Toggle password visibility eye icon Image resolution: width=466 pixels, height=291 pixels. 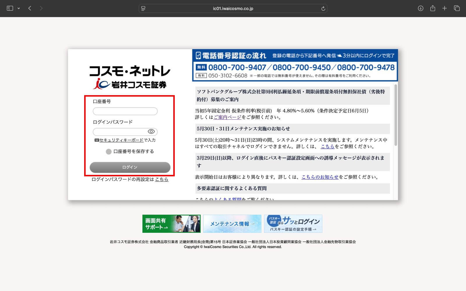[151, 132]
